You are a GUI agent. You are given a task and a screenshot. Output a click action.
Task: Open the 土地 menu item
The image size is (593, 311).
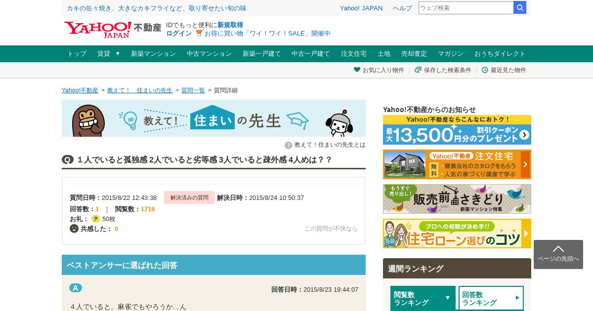pyautogui.click(x=384, y=54)
